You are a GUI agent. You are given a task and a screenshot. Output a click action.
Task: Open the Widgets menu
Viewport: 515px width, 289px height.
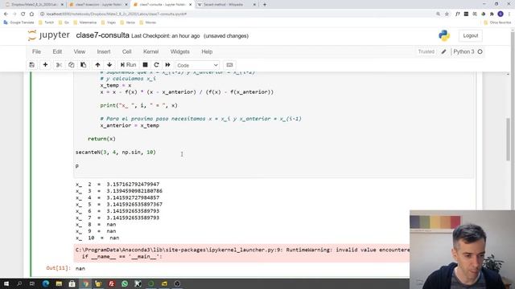pos(179,51)
